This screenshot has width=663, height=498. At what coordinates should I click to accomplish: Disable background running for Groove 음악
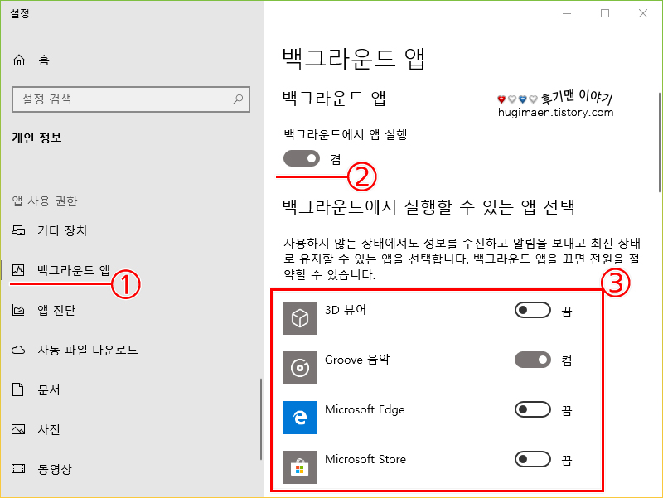pyautogui.click(x=533, y=360)
